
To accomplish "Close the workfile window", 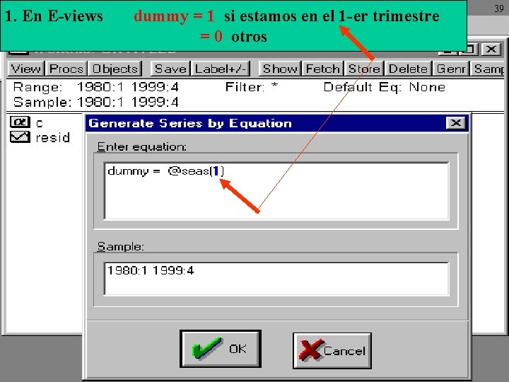I will click(491, 49).
